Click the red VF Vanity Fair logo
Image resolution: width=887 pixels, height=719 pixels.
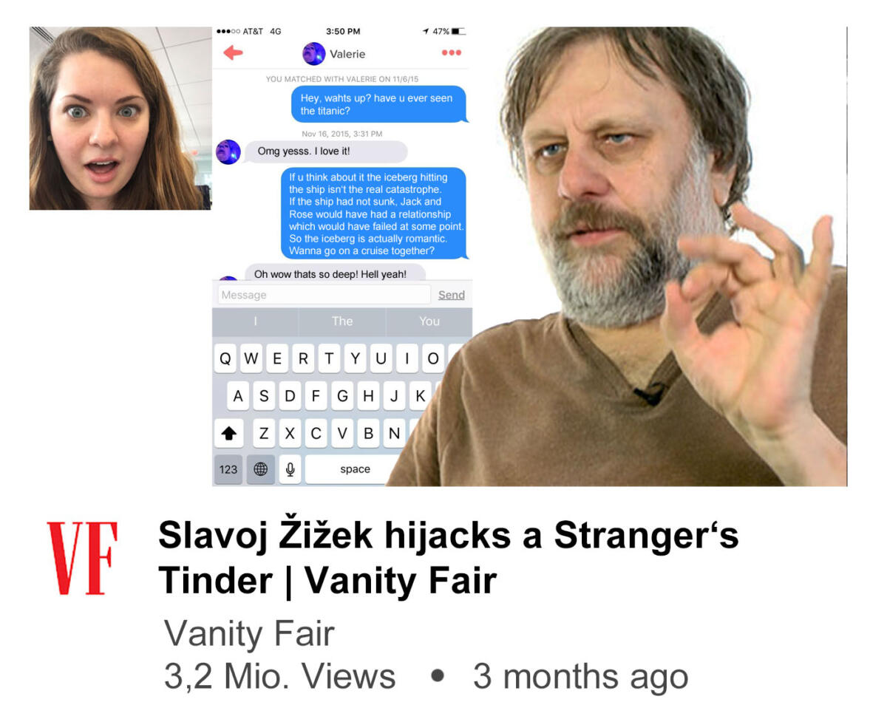pyautogui.click(x=82, y=558)
